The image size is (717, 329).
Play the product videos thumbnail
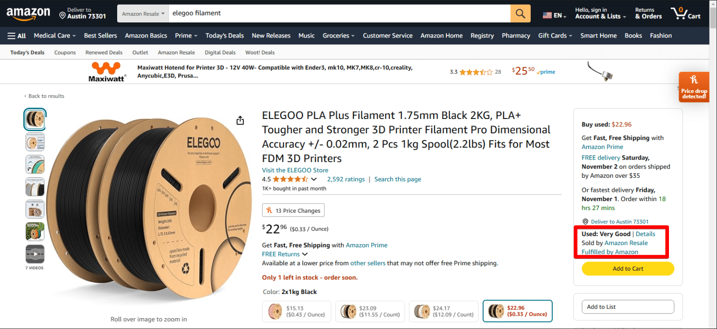[x=35, y=253]
